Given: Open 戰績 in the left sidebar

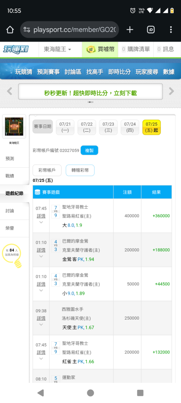Looking at the screenshot, I should (x=10, y=176).
